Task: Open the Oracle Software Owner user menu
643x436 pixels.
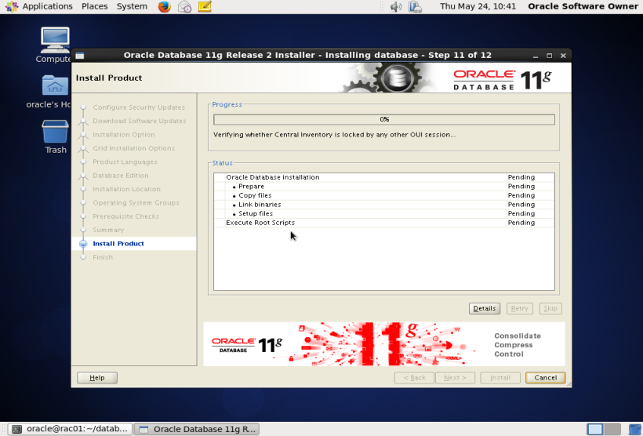Action: tap(583, 6)
